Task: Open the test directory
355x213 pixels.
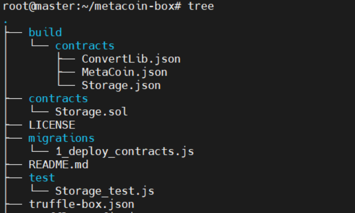Action: pyautogui.click(x=42, y=178)
